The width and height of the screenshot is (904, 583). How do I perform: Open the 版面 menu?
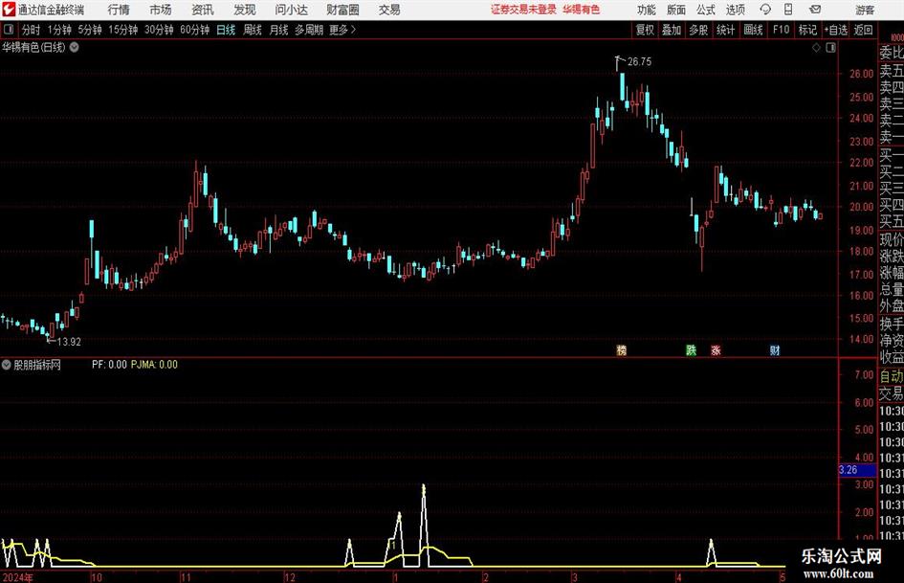[676, 10]
